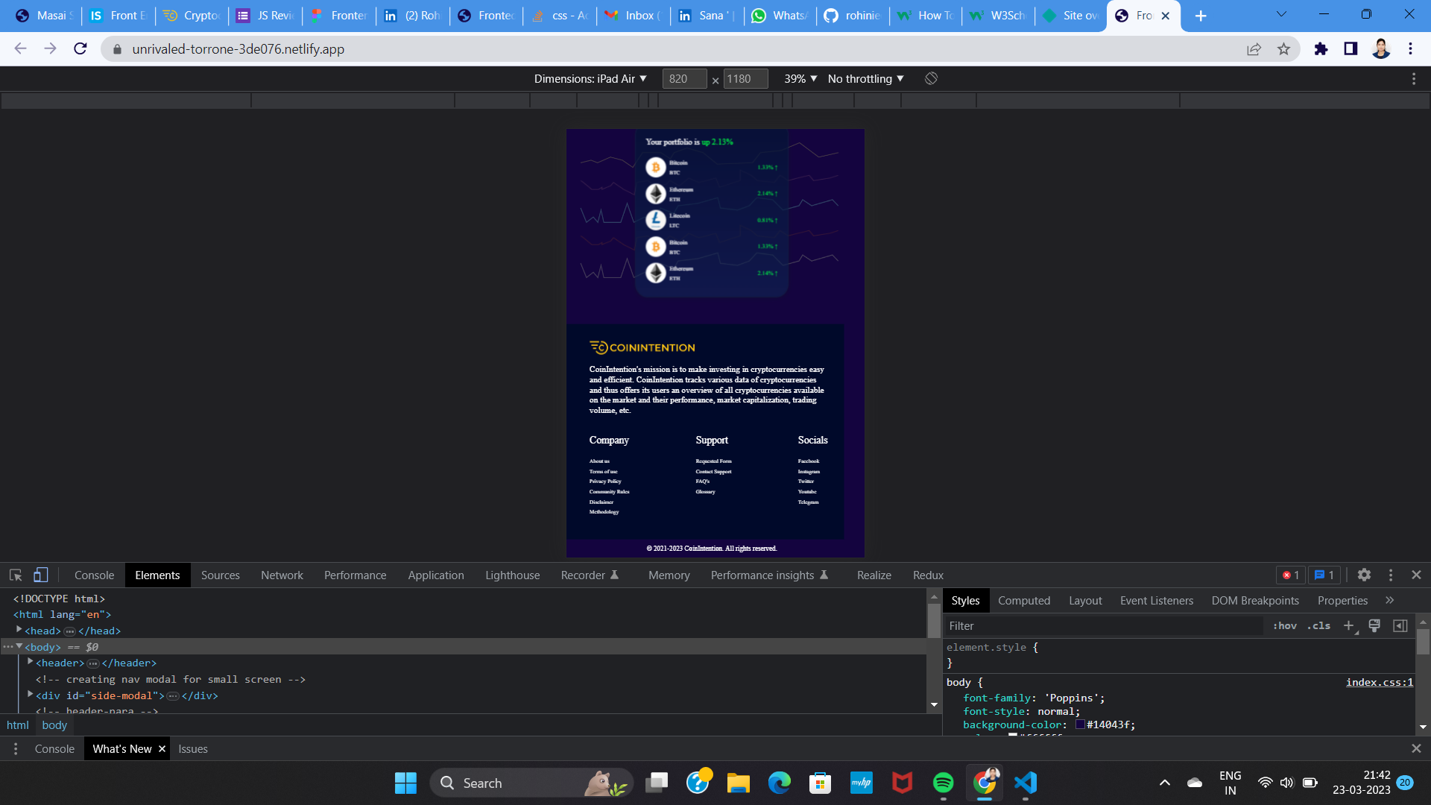Reload the page

80,49
